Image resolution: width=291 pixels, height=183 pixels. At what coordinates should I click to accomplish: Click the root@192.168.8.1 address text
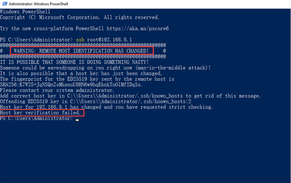pos(109,40)
